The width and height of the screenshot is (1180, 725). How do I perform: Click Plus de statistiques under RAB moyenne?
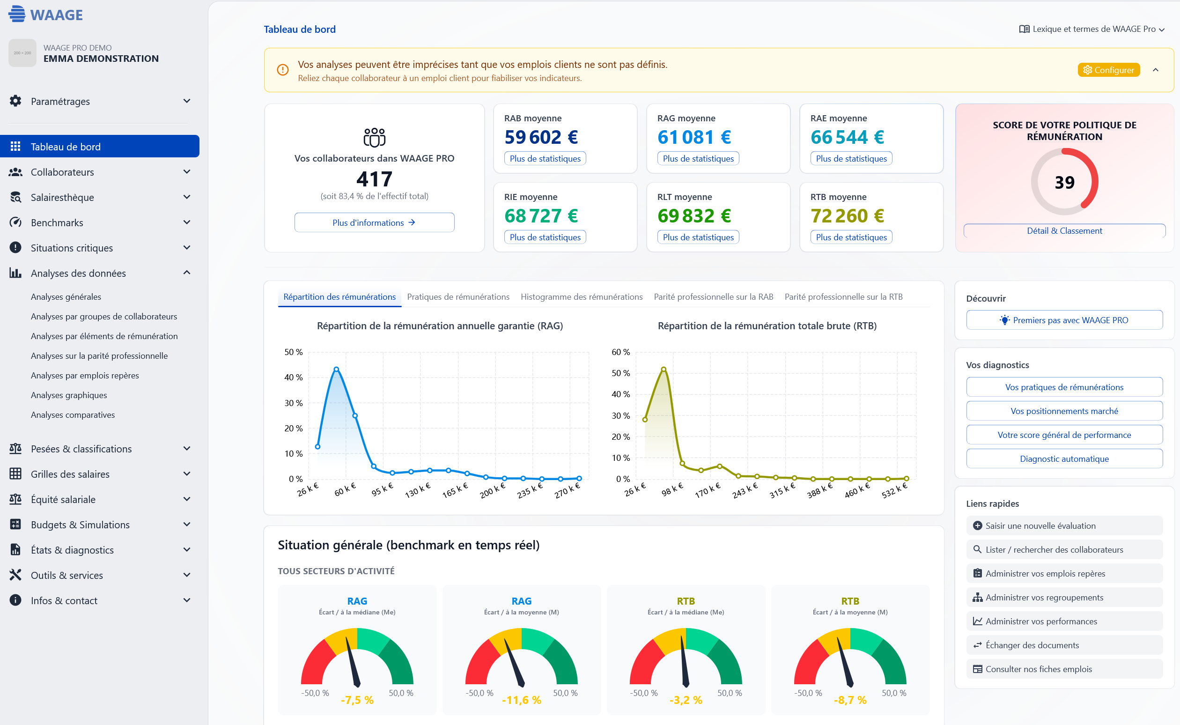(x=545, y=159)
